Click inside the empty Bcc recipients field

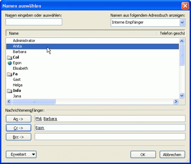[110, 137]
